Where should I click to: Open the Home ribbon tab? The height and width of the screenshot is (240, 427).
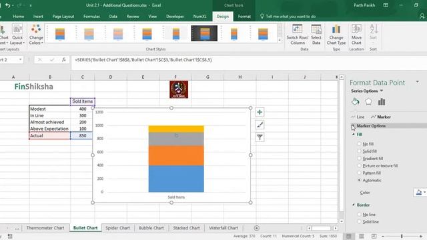click(18, 16)
